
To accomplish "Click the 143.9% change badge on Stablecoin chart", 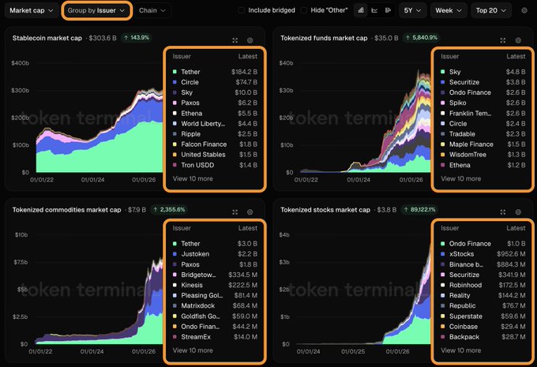I will [137, 38].
